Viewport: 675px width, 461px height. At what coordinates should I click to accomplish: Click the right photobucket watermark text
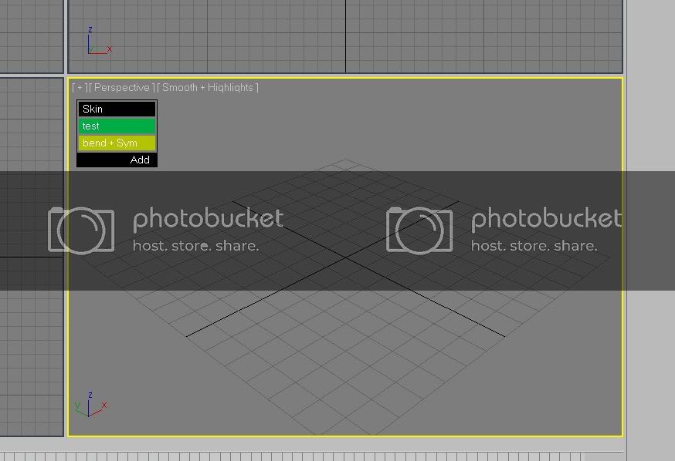click(545, 220)
